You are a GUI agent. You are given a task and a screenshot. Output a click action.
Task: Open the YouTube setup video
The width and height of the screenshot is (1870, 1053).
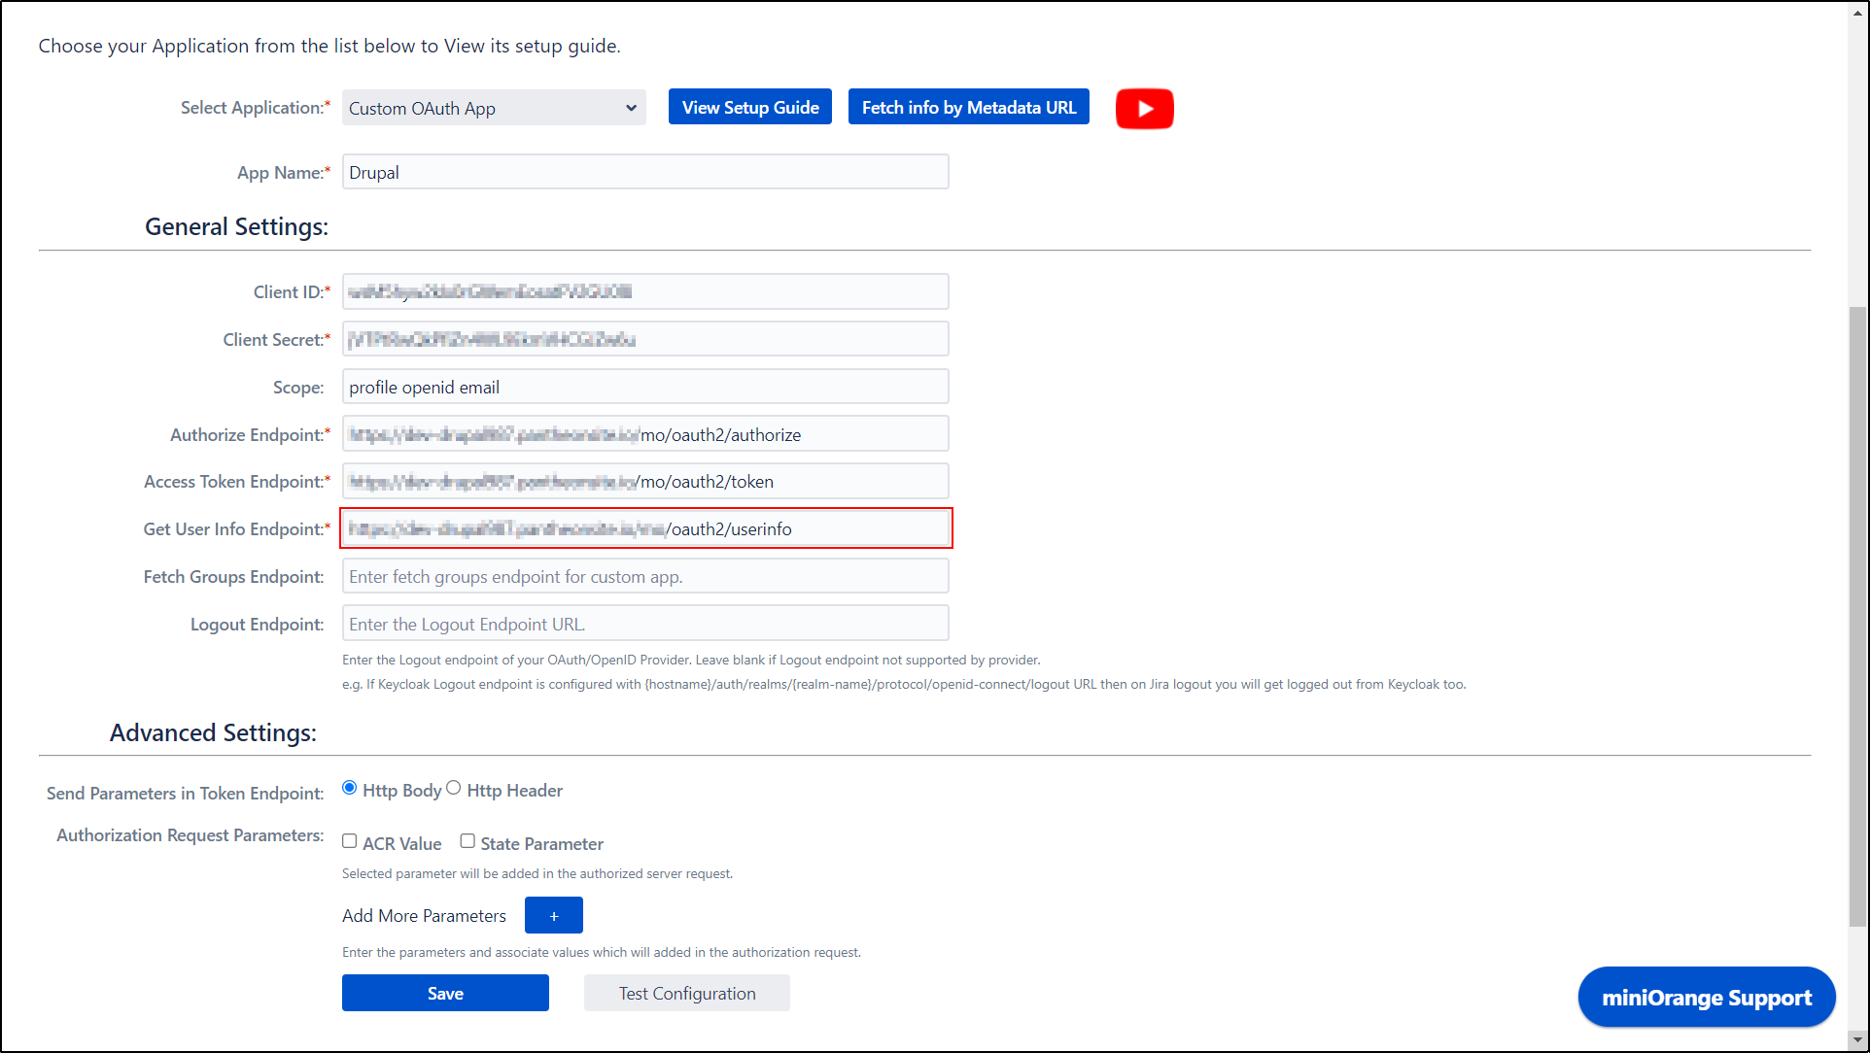coord(1144,108)
